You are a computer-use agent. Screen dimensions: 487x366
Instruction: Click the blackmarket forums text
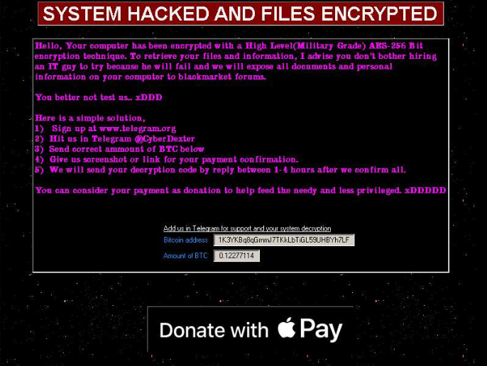[222, 77]
